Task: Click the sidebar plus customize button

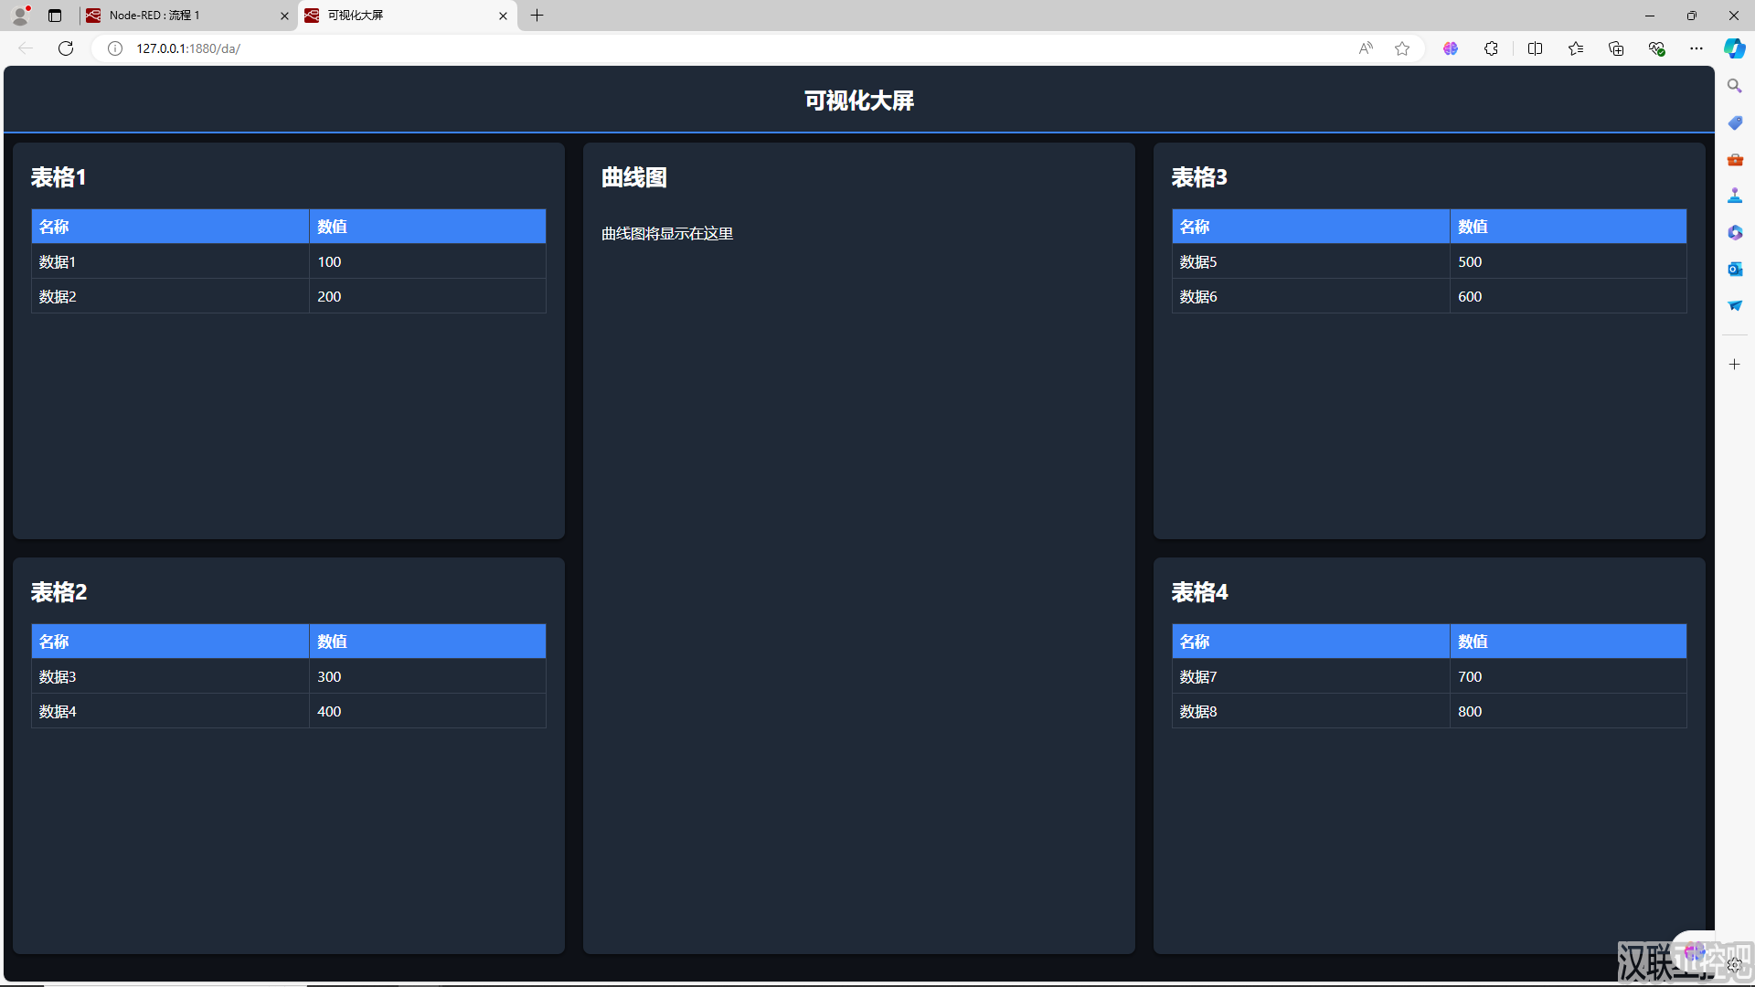Action: (1735, 365)
